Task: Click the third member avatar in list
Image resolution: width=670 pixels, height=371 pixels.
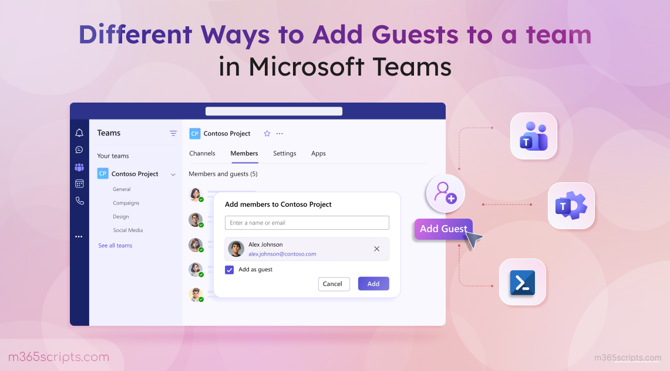Action: [x=196, y=245]
